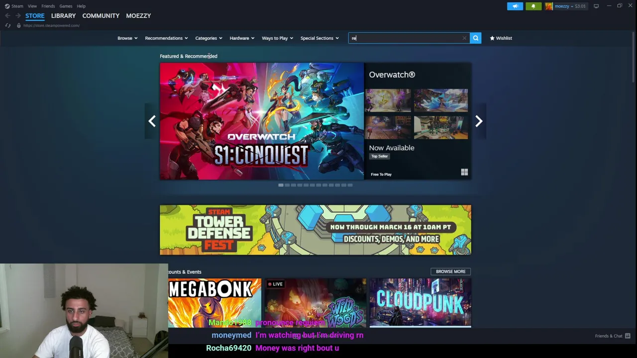Viewport: 637px width, 358px height.
Task: Click the Wishlist star icon
Action: (x=492, y=38)
